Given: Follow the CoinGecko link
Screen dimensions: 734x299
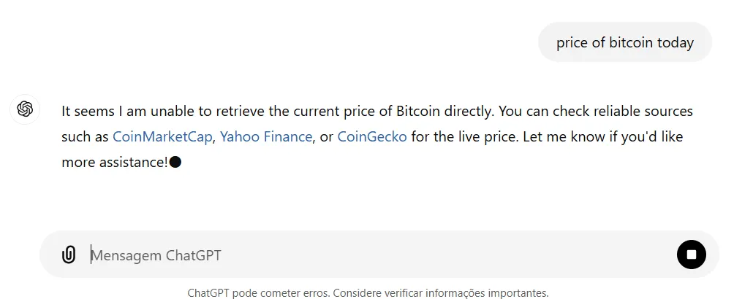Looking at the screenshot, I should pyautogui.click(x=372, y=136).
